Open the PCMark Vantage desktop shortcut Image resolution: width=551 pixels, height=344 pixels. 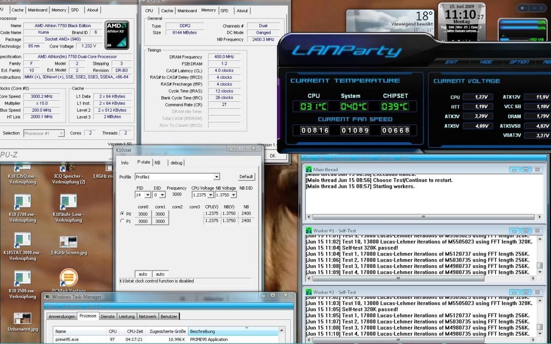coord(69,280)
